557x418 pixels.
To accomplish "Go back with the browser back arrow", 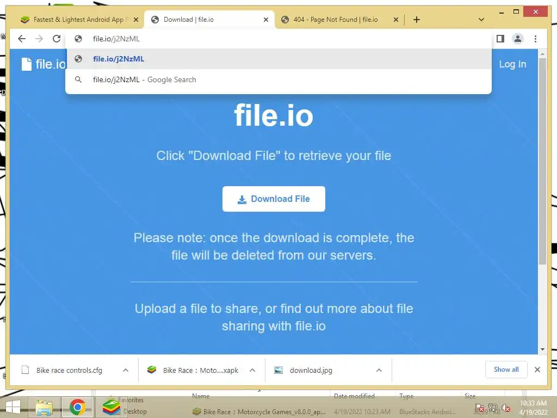I will tap(22, 39).
